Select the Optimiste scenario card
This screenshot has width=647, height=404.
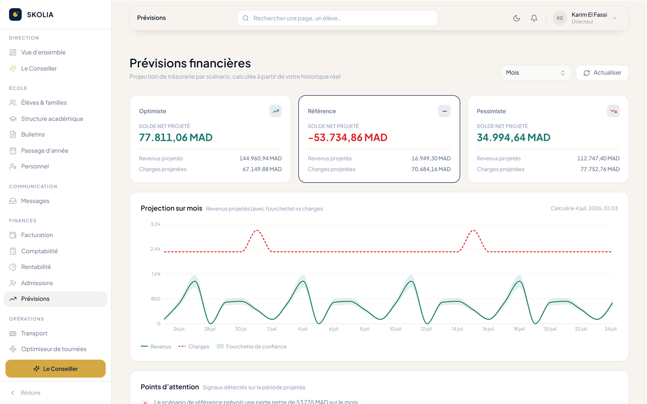(210, 139)
